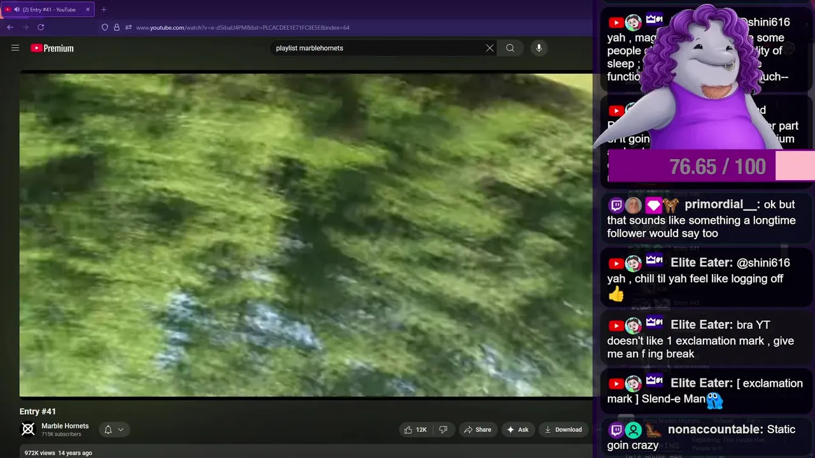Dislike the video with thumbs down
Viewport: 815px width, 458px height.
tap(443, 429)
